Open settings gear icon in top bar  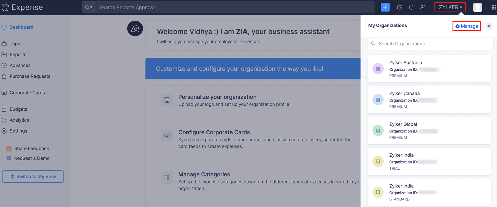(x=399, y=7)
